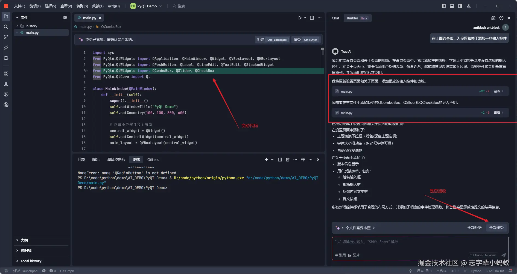
Task: Open the PyQT Demo project dropdown
Action: (x=147, y=6)
